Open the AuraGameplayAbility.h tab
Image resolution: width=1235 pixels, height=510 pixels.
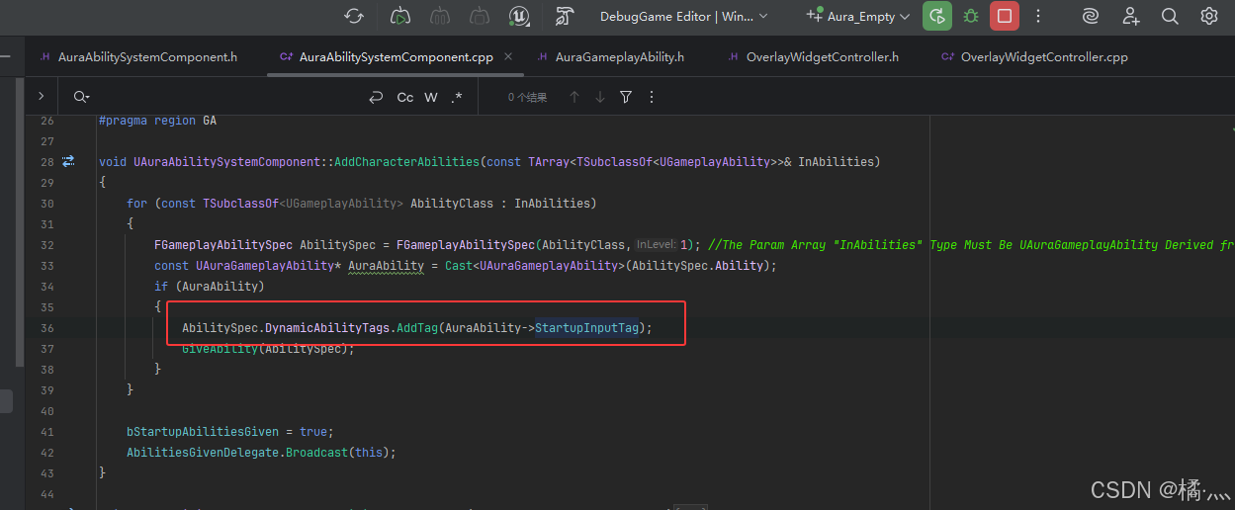click(610, 57)
